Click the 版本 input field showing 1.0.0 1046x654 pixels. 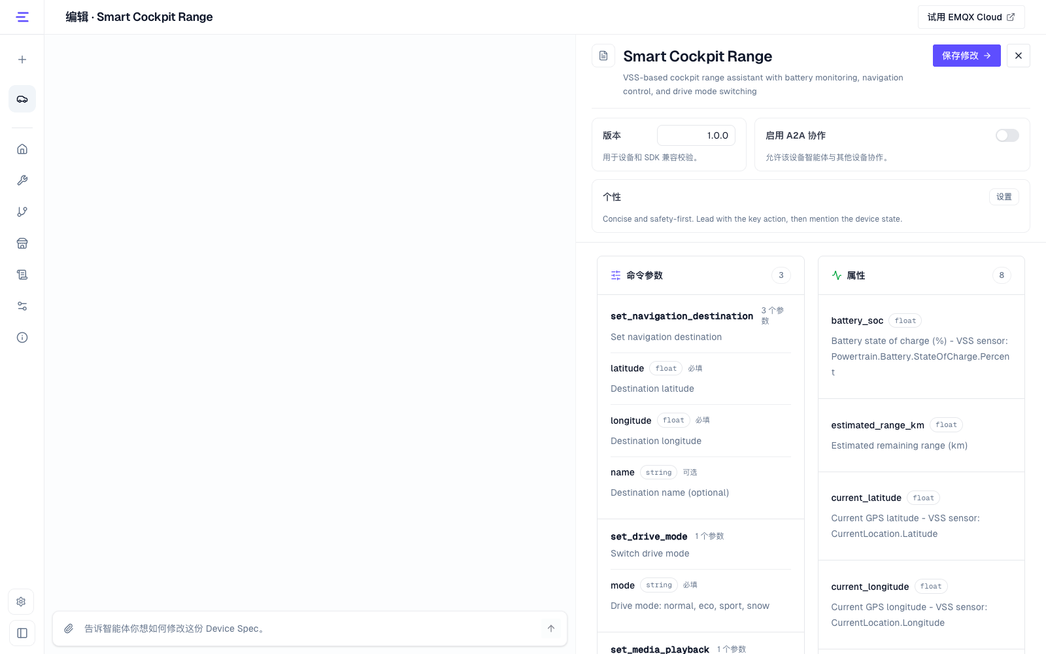[x=696, y=135]
